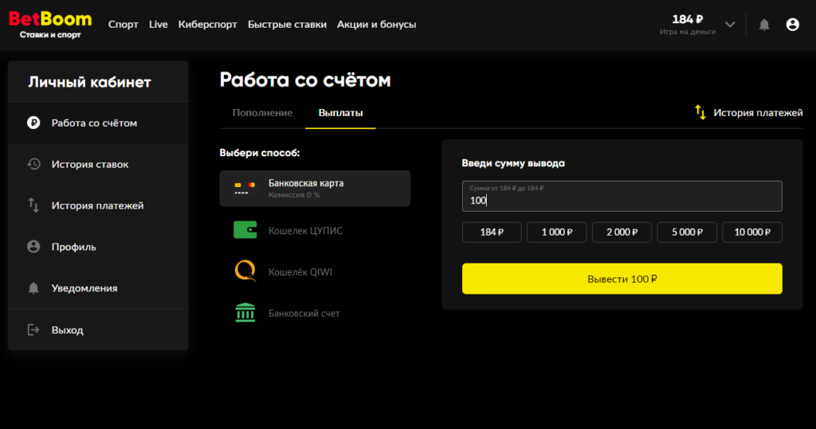Open user profile avatar icon in header
816x429 pixels.
(x=792, y=25)
